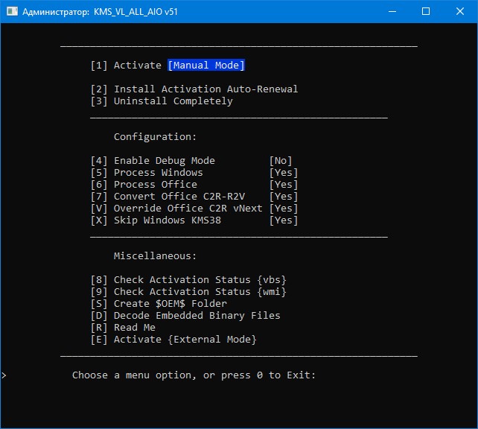Image resolution: width=478 pixels, height=429 pixels.
Task: Maximize the console window
Action: (426, 11)
